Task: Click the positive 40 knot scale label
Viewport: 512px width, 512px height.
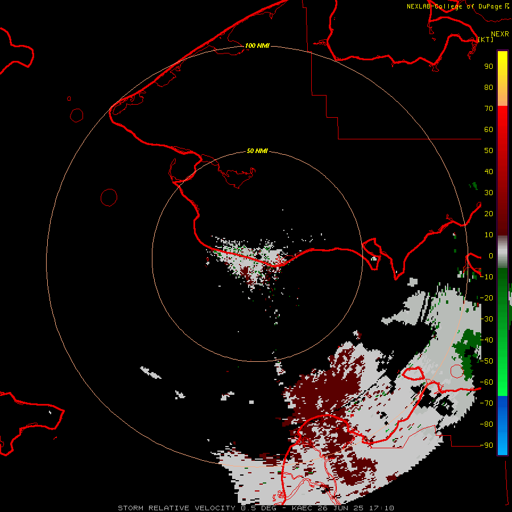Action: (x=489, y=172)
